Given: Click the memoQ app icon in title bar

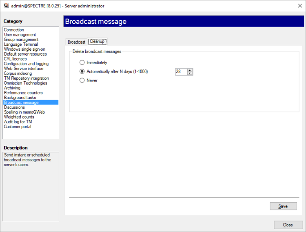Looking at the screenshot, I should pos(6,6).
